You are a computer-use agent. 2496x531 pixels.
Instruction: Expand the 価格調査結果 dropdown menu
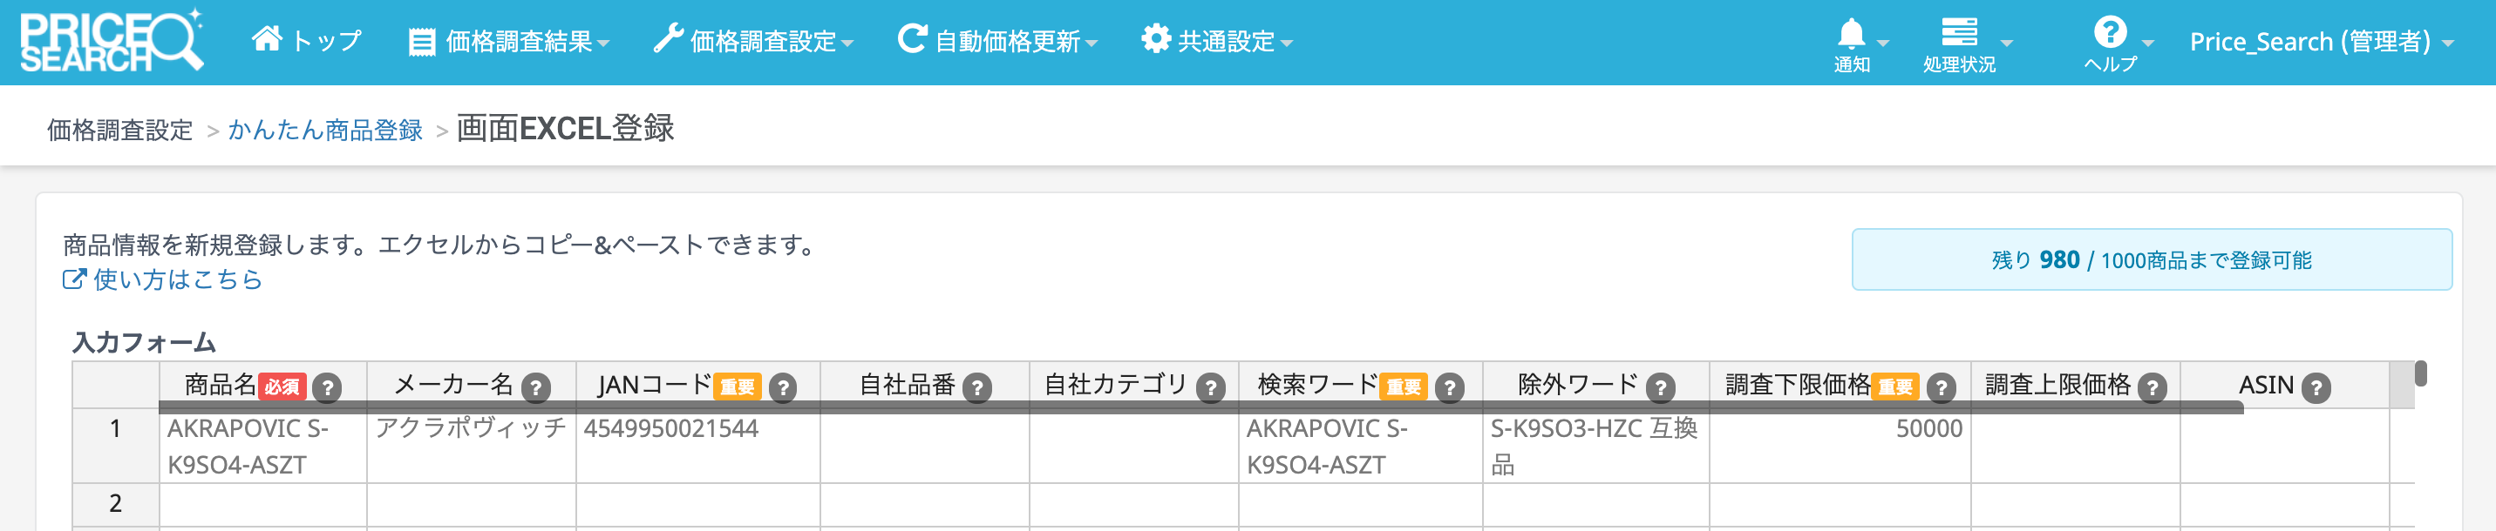pyautogui.click(x=510, y=42)
